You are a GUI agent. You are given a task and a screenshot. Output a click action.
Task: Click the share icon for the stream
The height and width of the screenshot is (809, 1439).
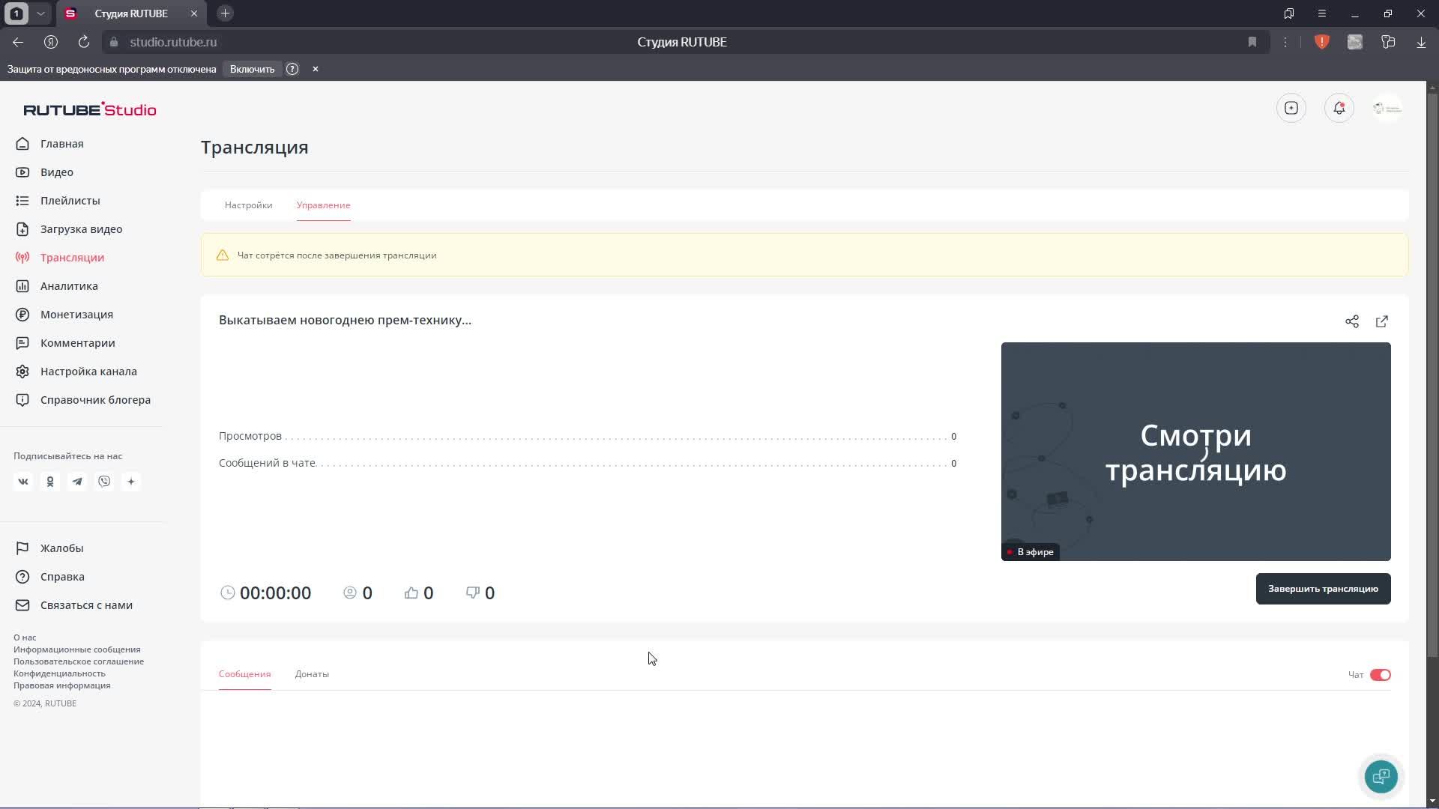(1352, 320)
